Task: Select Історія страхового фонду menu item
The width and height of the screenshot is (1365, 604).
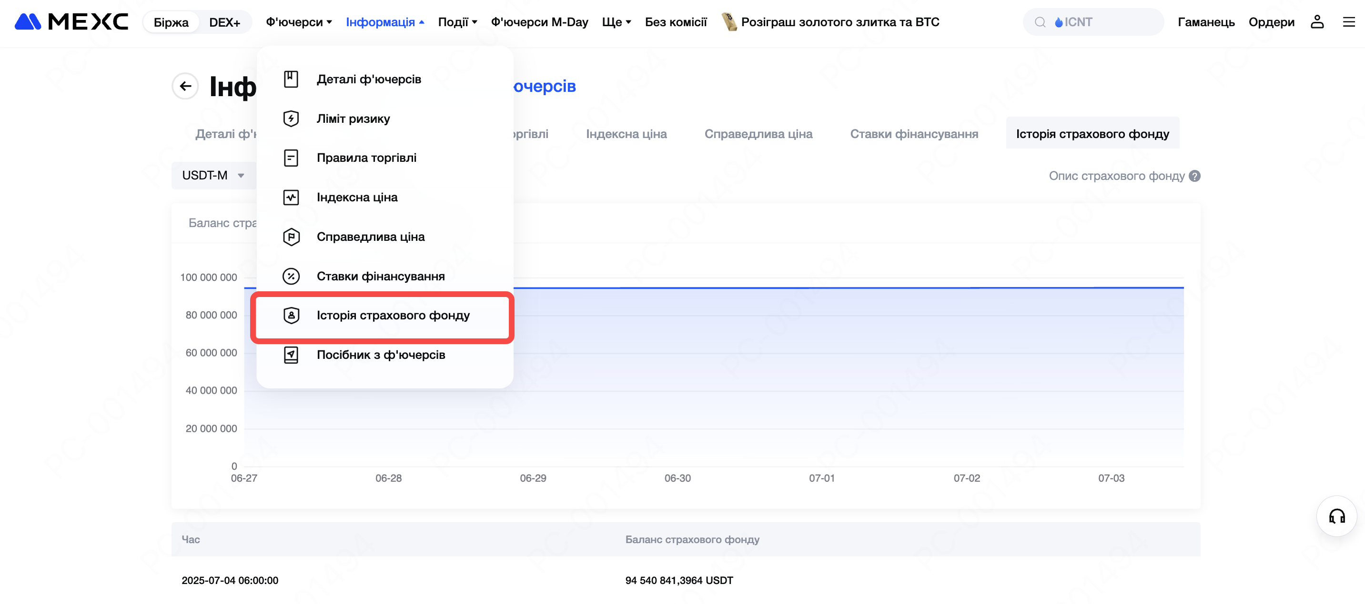Action: pyautogui.click(x=393, y=316)
